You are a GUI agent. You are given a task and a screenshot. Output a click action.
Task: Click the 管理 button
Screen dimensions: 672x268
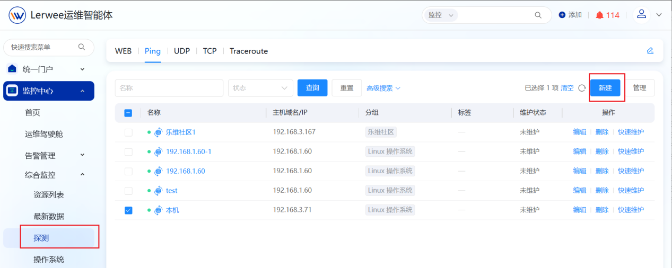640,88
